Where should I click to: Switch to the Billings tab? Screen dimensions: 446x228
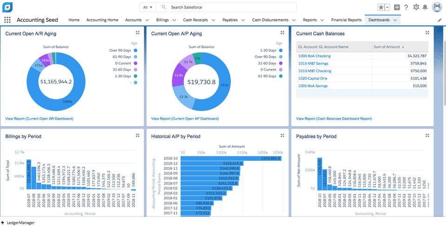click(x=163, y=20)
